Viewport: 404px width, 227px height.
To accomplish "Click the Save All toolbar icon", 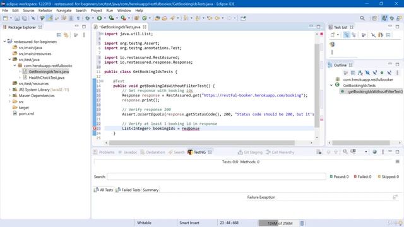I will pyautogui.click(x=25, y=18).
